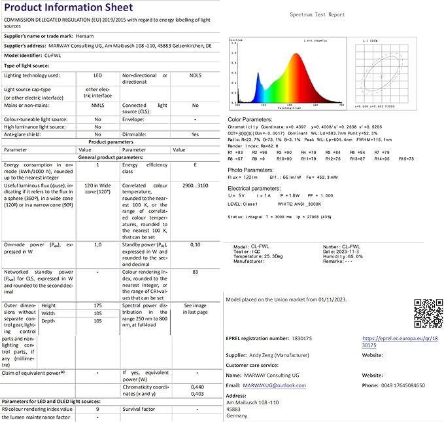This screenshot has width=444, height=422.
Task: Scan area: click the EPREL QR code
Action: point(428,312)
